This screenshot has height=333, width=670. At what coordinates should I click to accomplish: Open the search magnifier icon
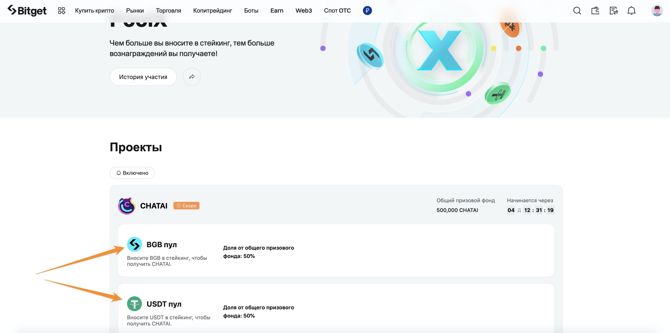pyautogui.click(x=577, y=11)
